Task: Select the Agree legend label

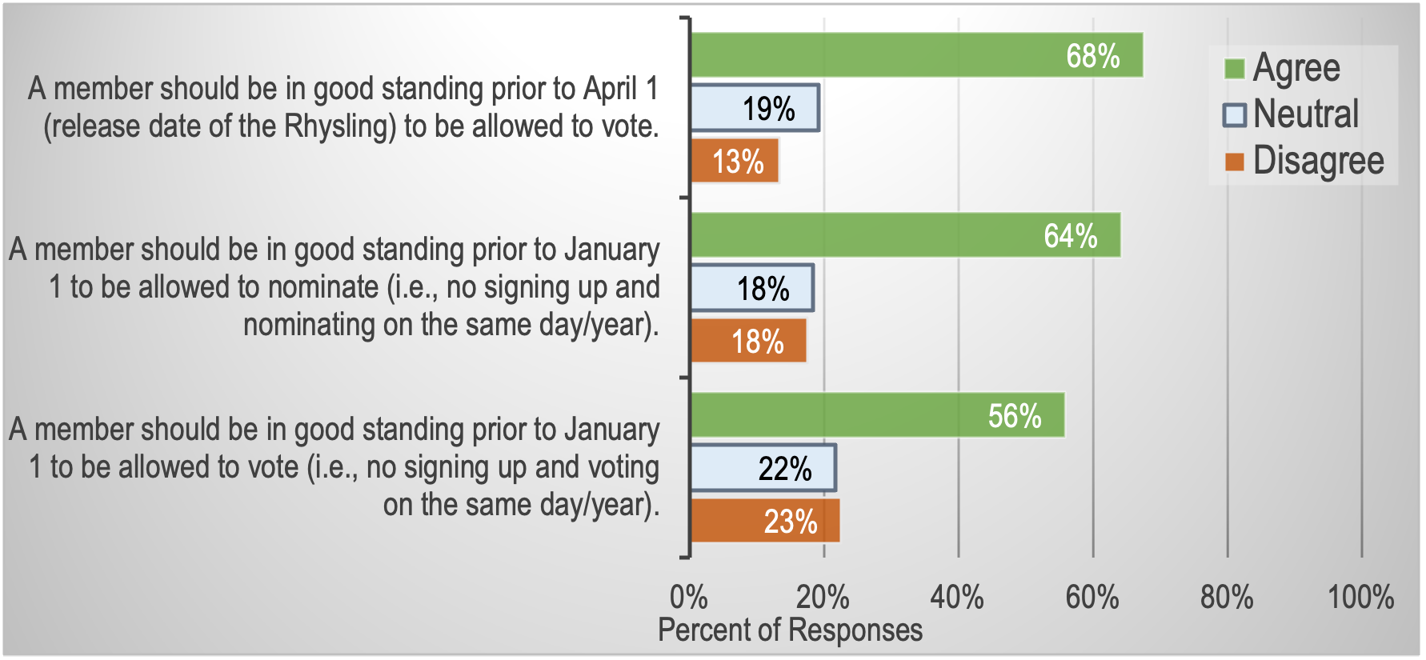Action: (x=1296, y=69)
